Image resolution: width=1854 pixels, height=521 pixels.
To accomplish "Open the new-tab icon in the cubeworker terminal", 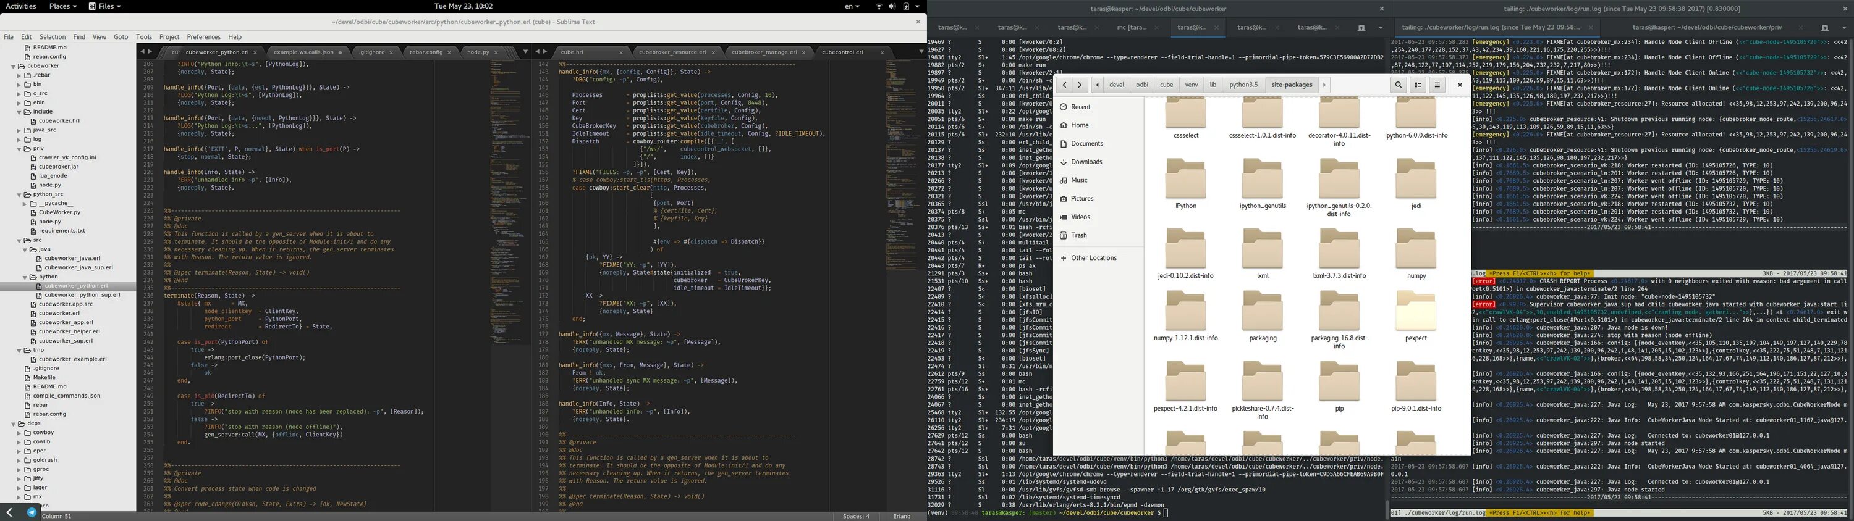I will [1361, 27].
